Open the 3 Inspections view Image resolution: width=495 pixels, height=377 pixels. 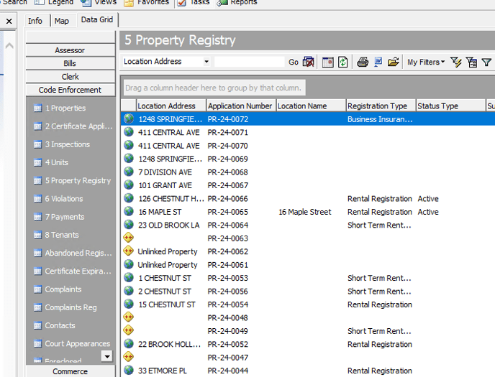[62, 144]
